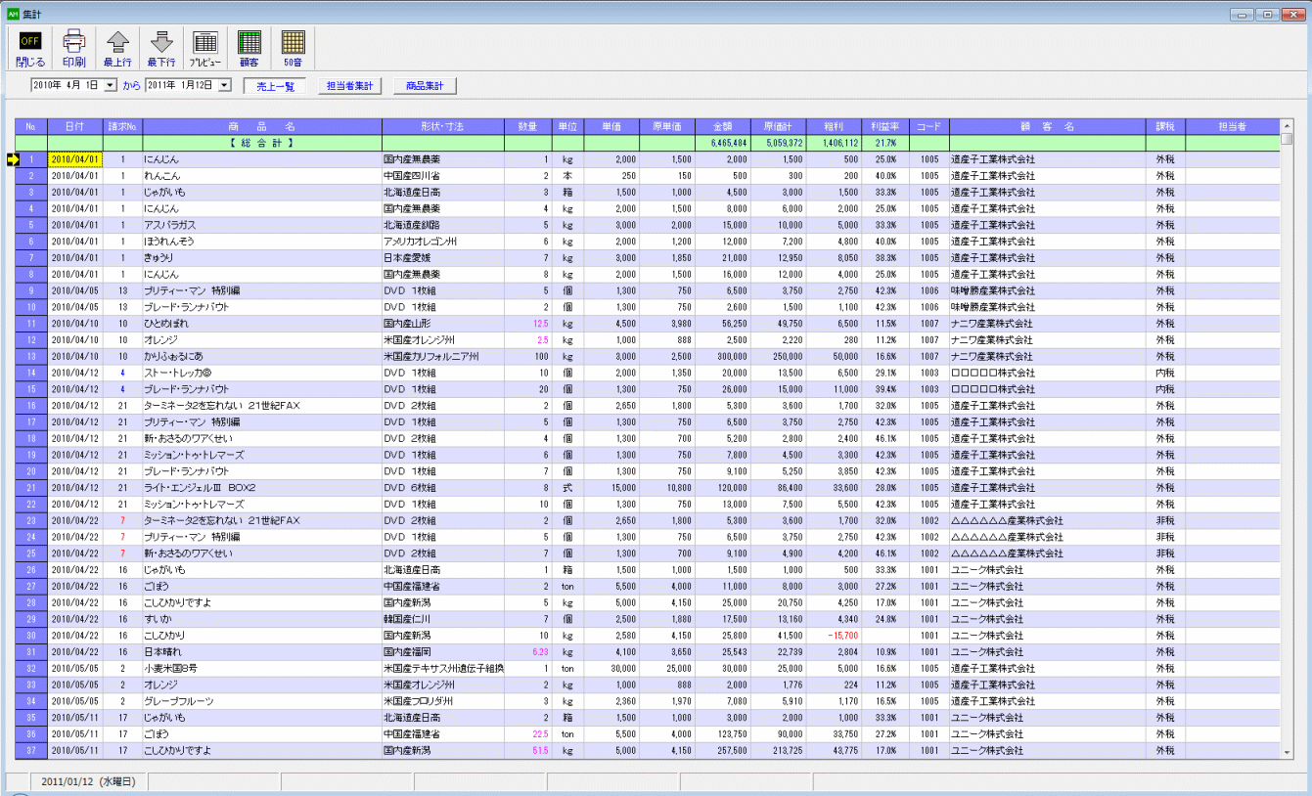
Task: Click product cell 日本晴れ in row 31
Action: click(261, 652)
